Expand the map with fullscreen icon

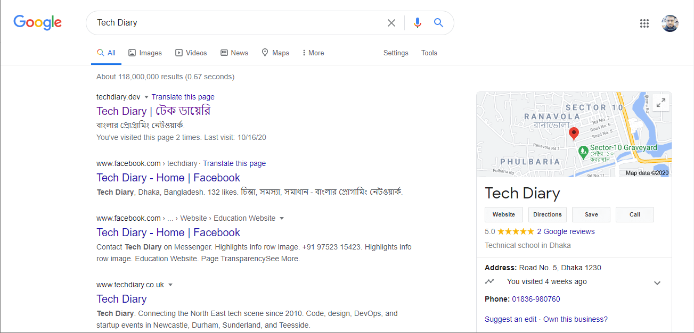click(661, 103)
